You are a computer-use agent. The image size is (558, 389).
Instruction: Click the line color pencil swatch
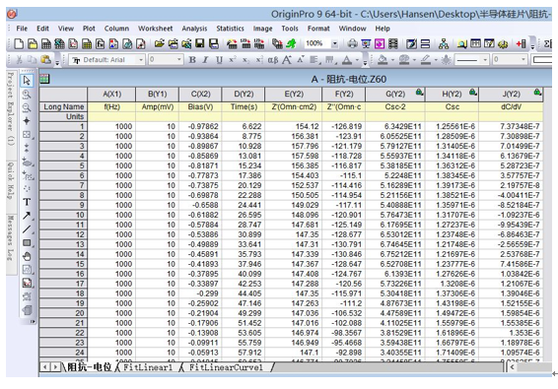point(426,60)
